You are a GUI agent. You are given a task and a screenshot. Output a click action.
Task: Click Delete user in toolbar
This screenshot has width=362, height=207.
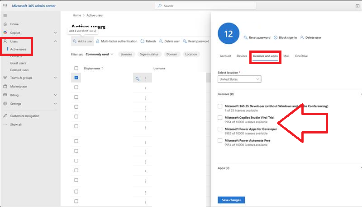coord(169,41)
